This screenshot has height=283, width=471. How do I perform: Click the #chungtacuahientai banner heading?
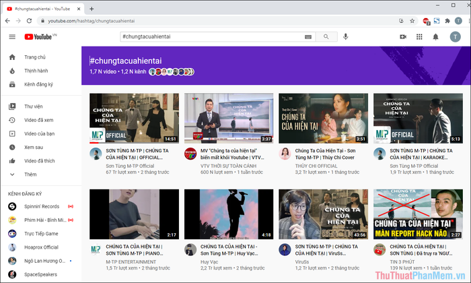pyautogui.click(x=126, y=61)
